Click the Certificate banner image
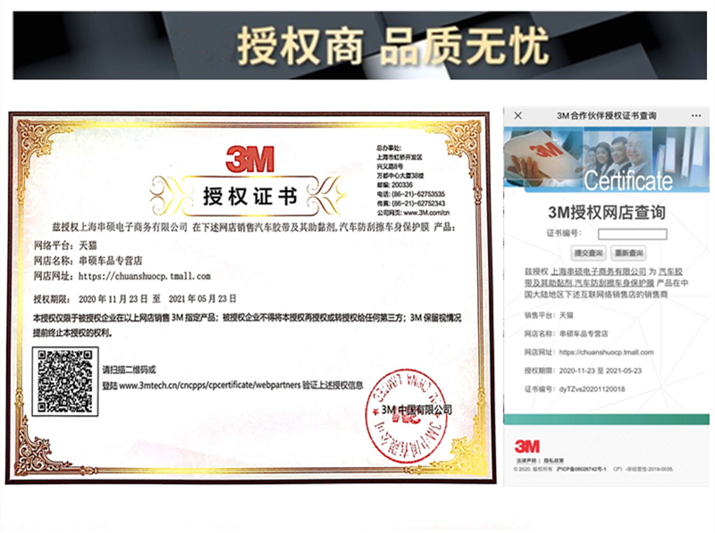Image resolution: width=715 pixels, height=533 pixels. (607, 159)
